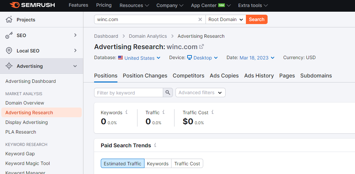The width and height of the screenshot is (355, 174).
Task: Open Advertising Research in sidebar
Action: (41, 113)
